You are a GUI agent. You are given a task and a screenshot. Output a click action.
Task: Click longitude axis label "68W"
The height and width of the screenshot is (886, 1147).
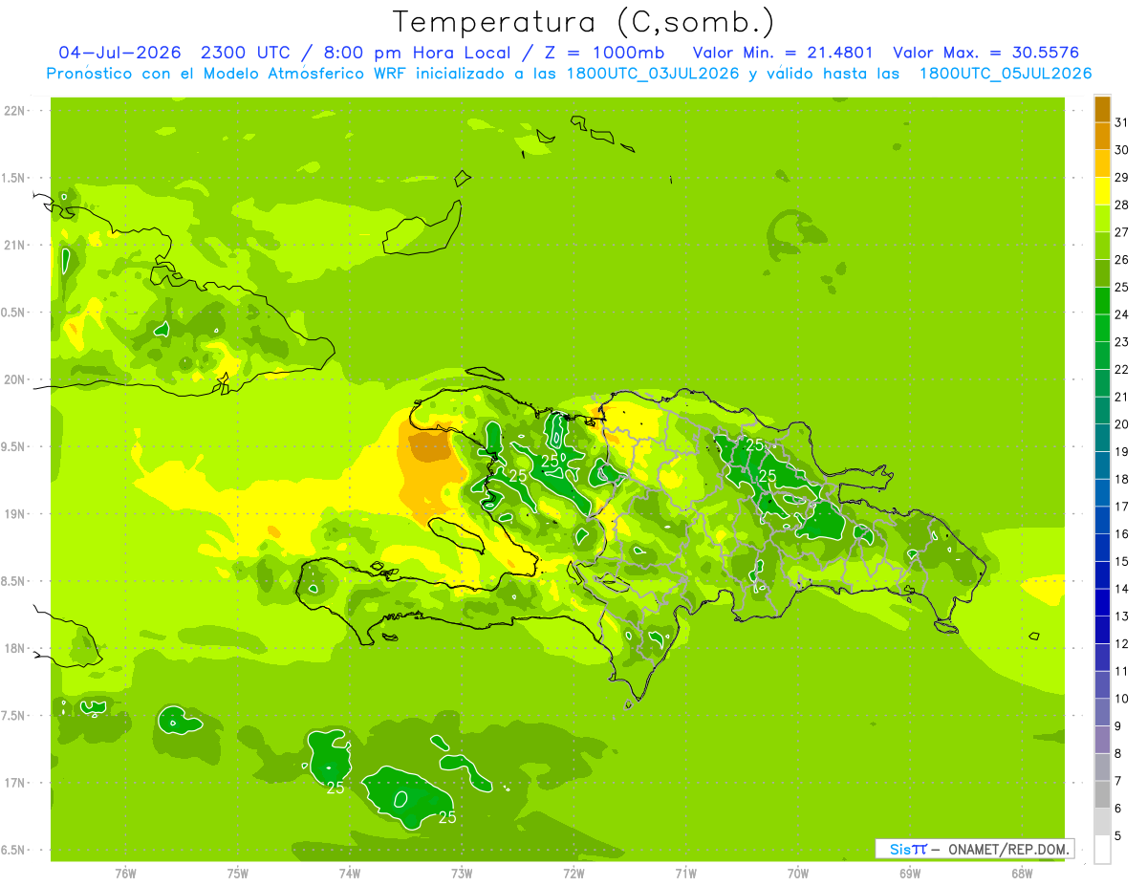pos(1022,874)
